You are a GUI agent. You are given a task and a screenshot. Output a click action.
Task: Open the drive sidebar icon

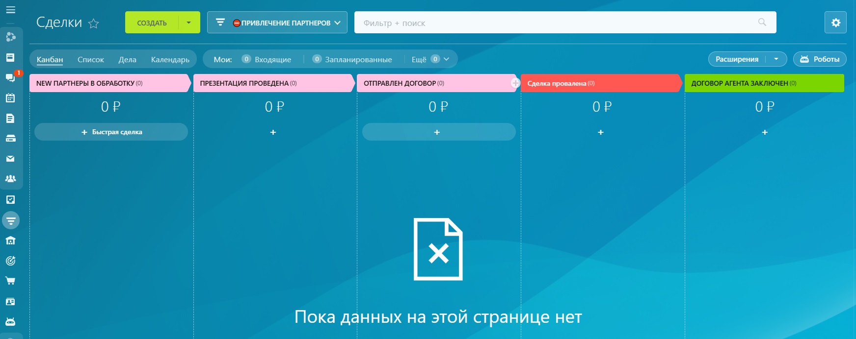pyautogui.click(x=10, y=139)
